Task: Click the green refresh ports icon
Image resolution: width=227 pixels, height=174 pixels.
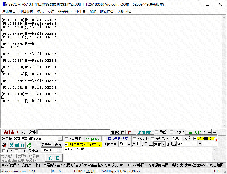Action: tap(29, 145)
